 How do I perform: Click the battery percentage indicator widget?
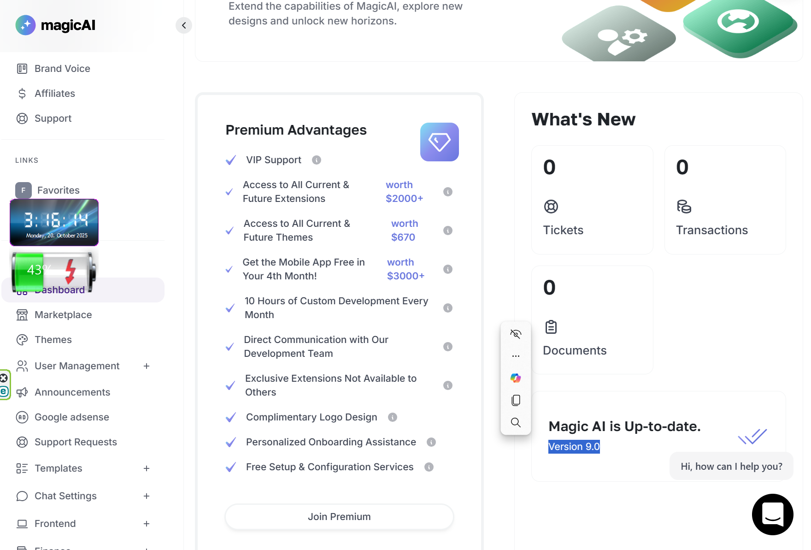[53, 270]
